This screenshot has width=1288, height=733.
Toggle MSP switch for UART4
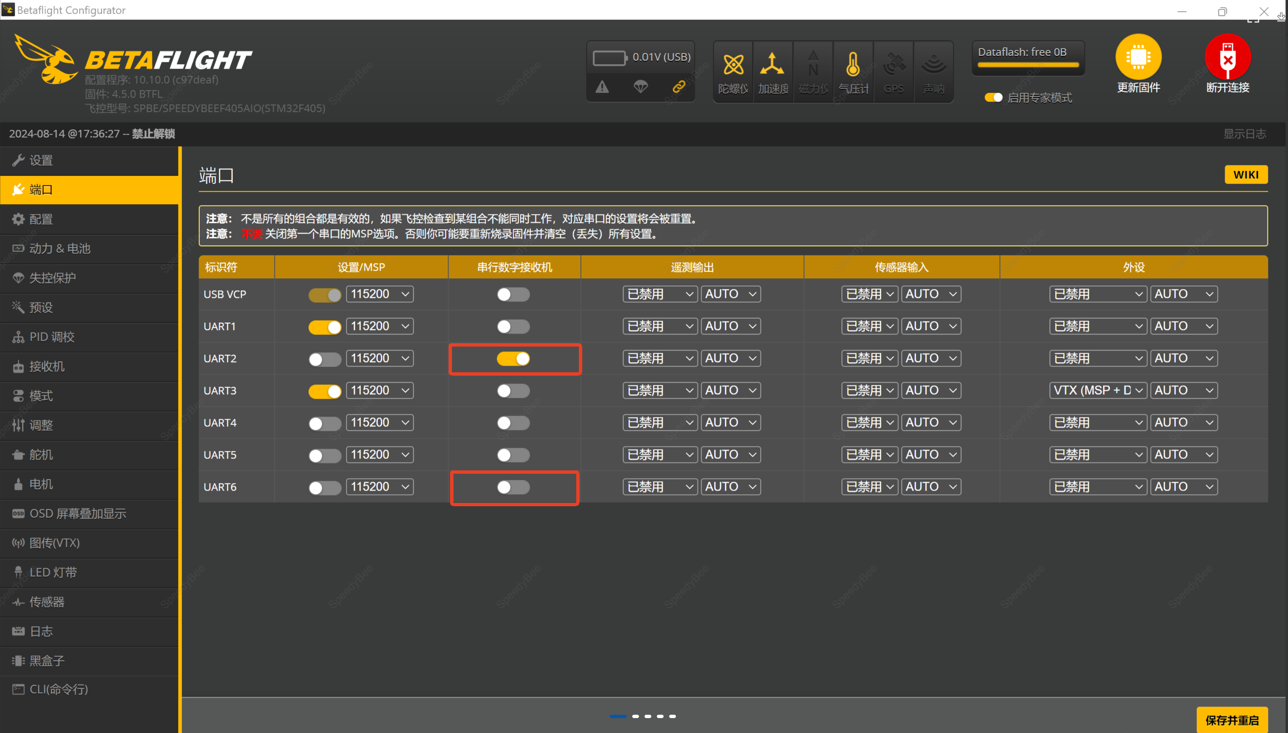pyautogui.click(x=325, y=424)
